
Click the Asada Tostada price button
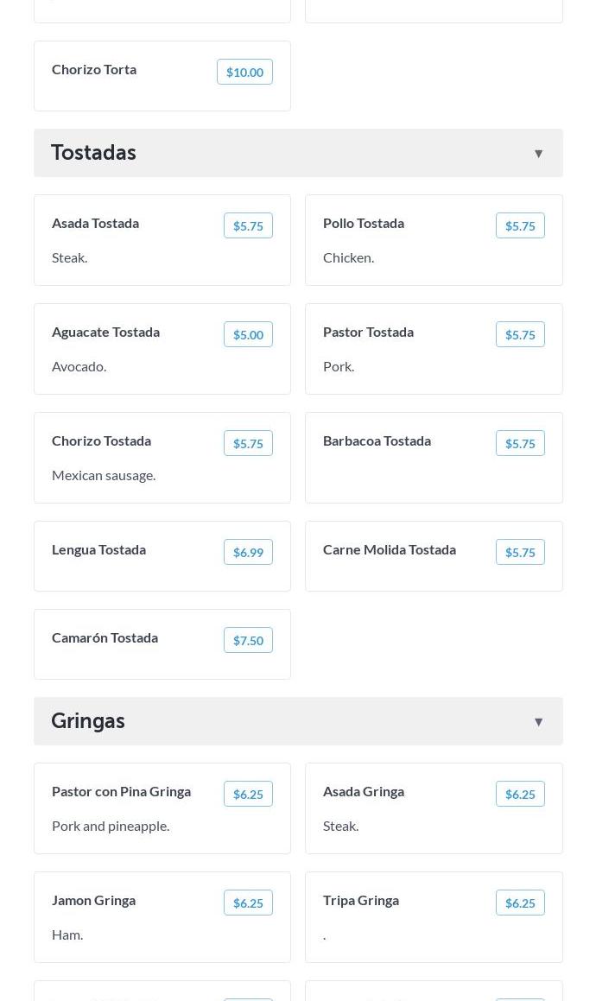248,225
